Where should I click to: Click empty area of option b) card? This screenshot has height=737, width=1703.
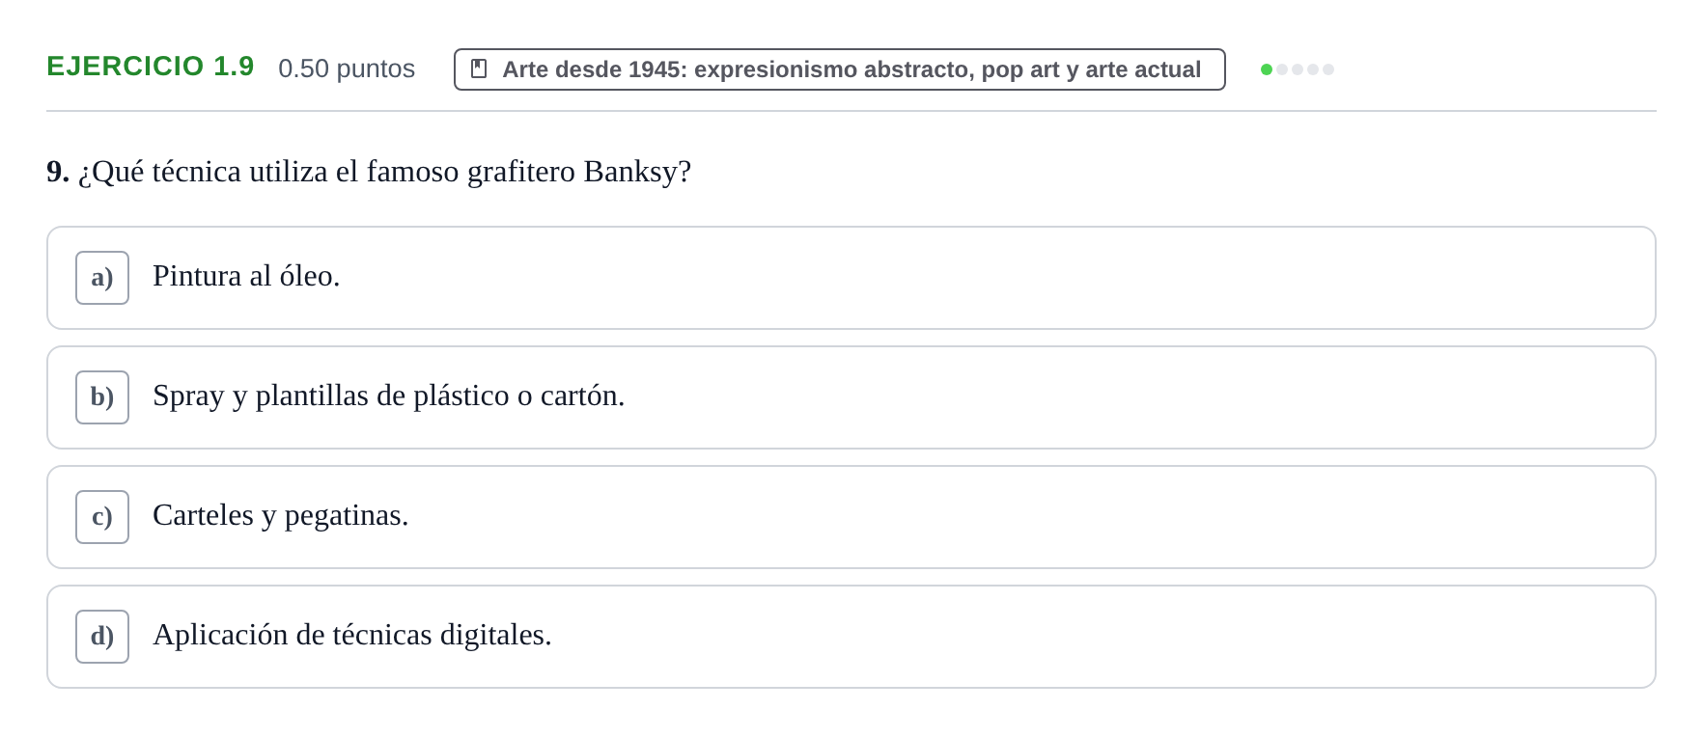pyautogui.click(x=1139, y=397)
